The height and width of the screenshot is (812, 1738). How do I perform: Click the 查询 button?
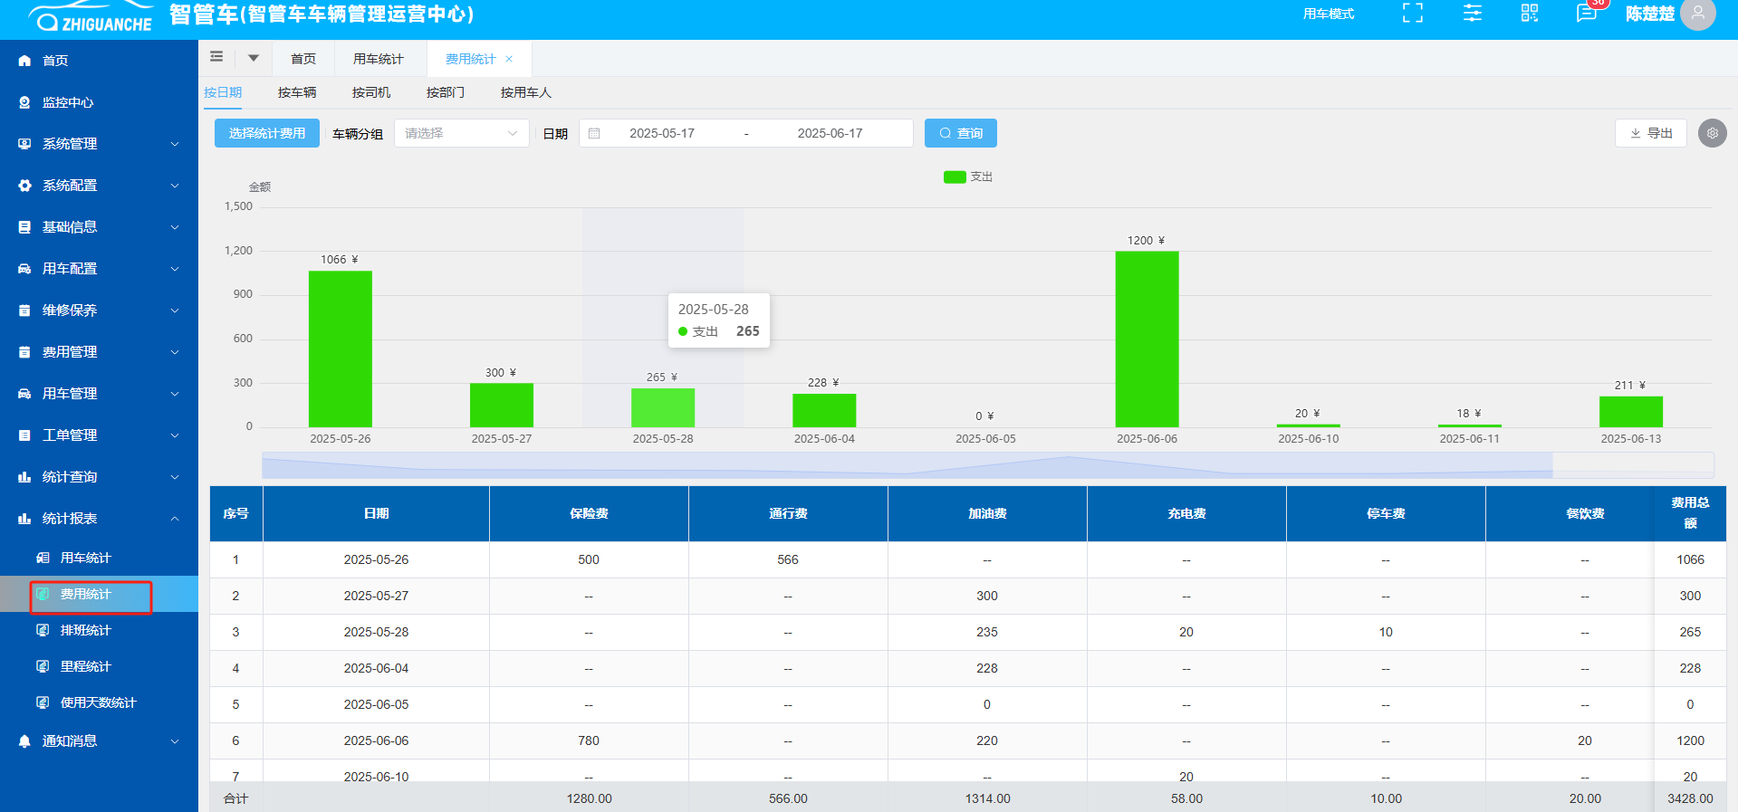pyautogui.click(x=960, y=133)
